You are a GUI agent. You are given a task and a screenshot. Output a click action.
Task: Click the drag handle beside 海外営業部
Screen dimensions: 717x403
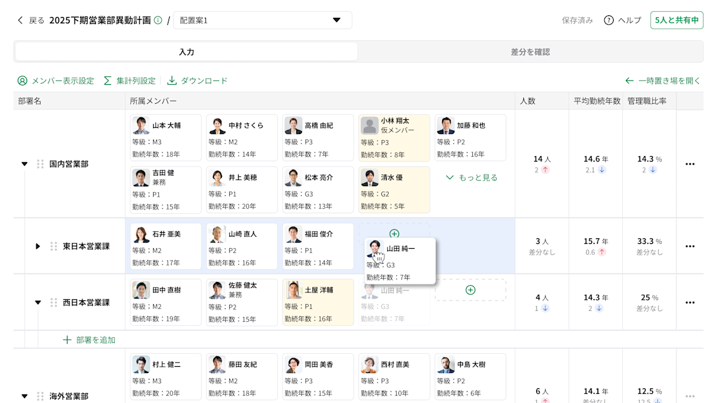(41, 396)
